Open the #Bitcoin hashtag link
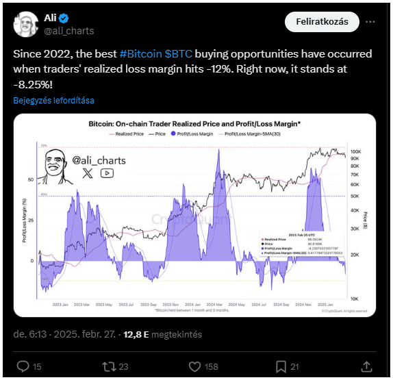393x380 pixels. click(141, 54)
